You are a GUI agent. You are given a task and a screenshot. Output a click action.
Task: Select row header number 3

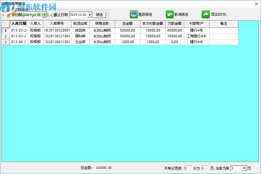pos(6,42)
